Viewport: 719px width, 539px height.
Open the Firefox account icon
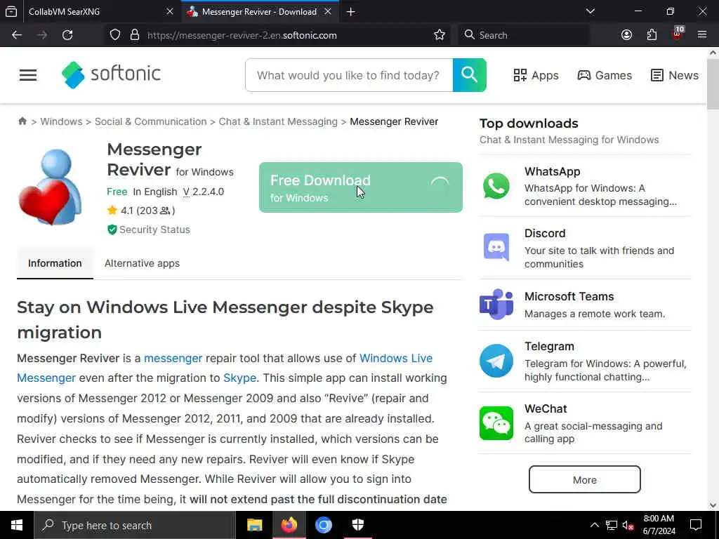(626, 35)
